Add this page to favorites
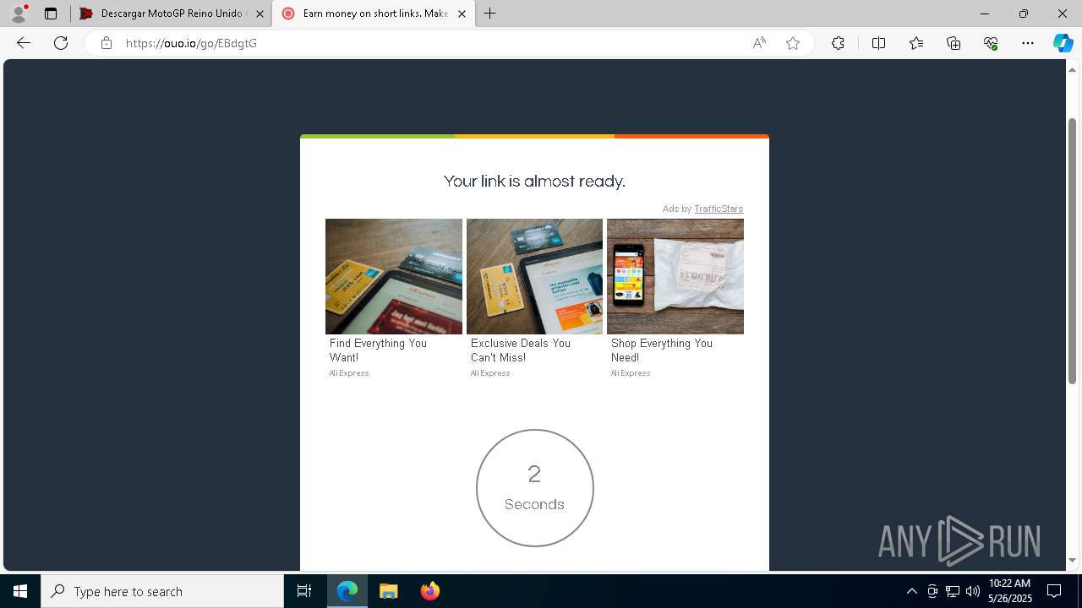1082x608 pixels. pos(793,43)
